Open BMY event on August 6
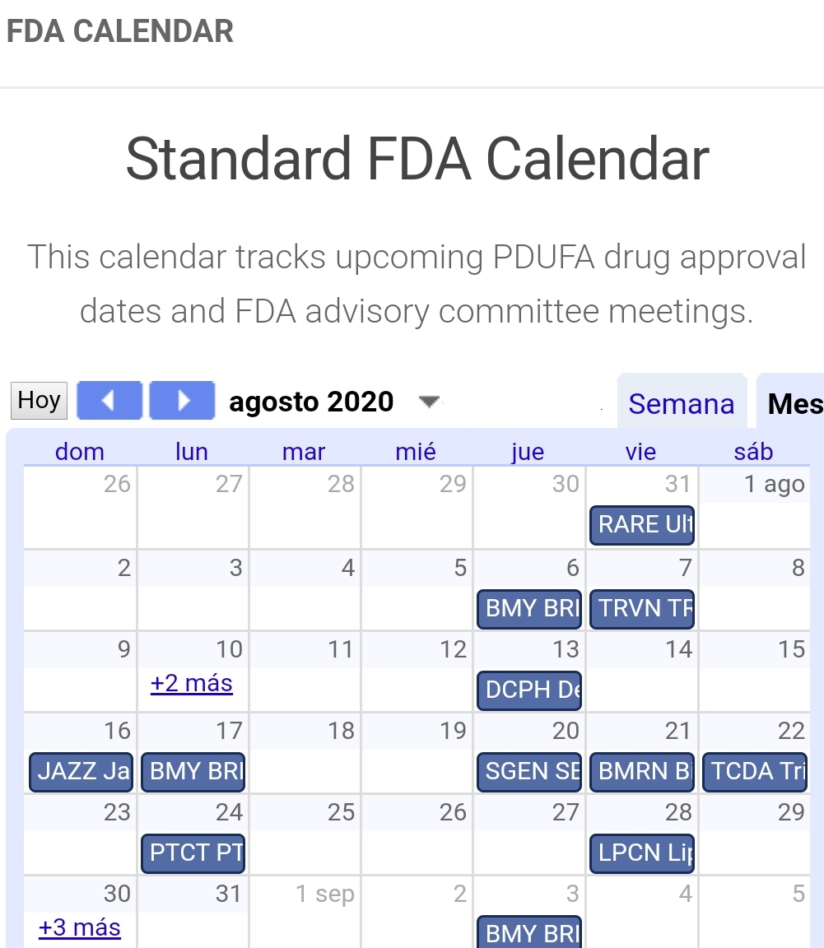 tap(529, 608)
